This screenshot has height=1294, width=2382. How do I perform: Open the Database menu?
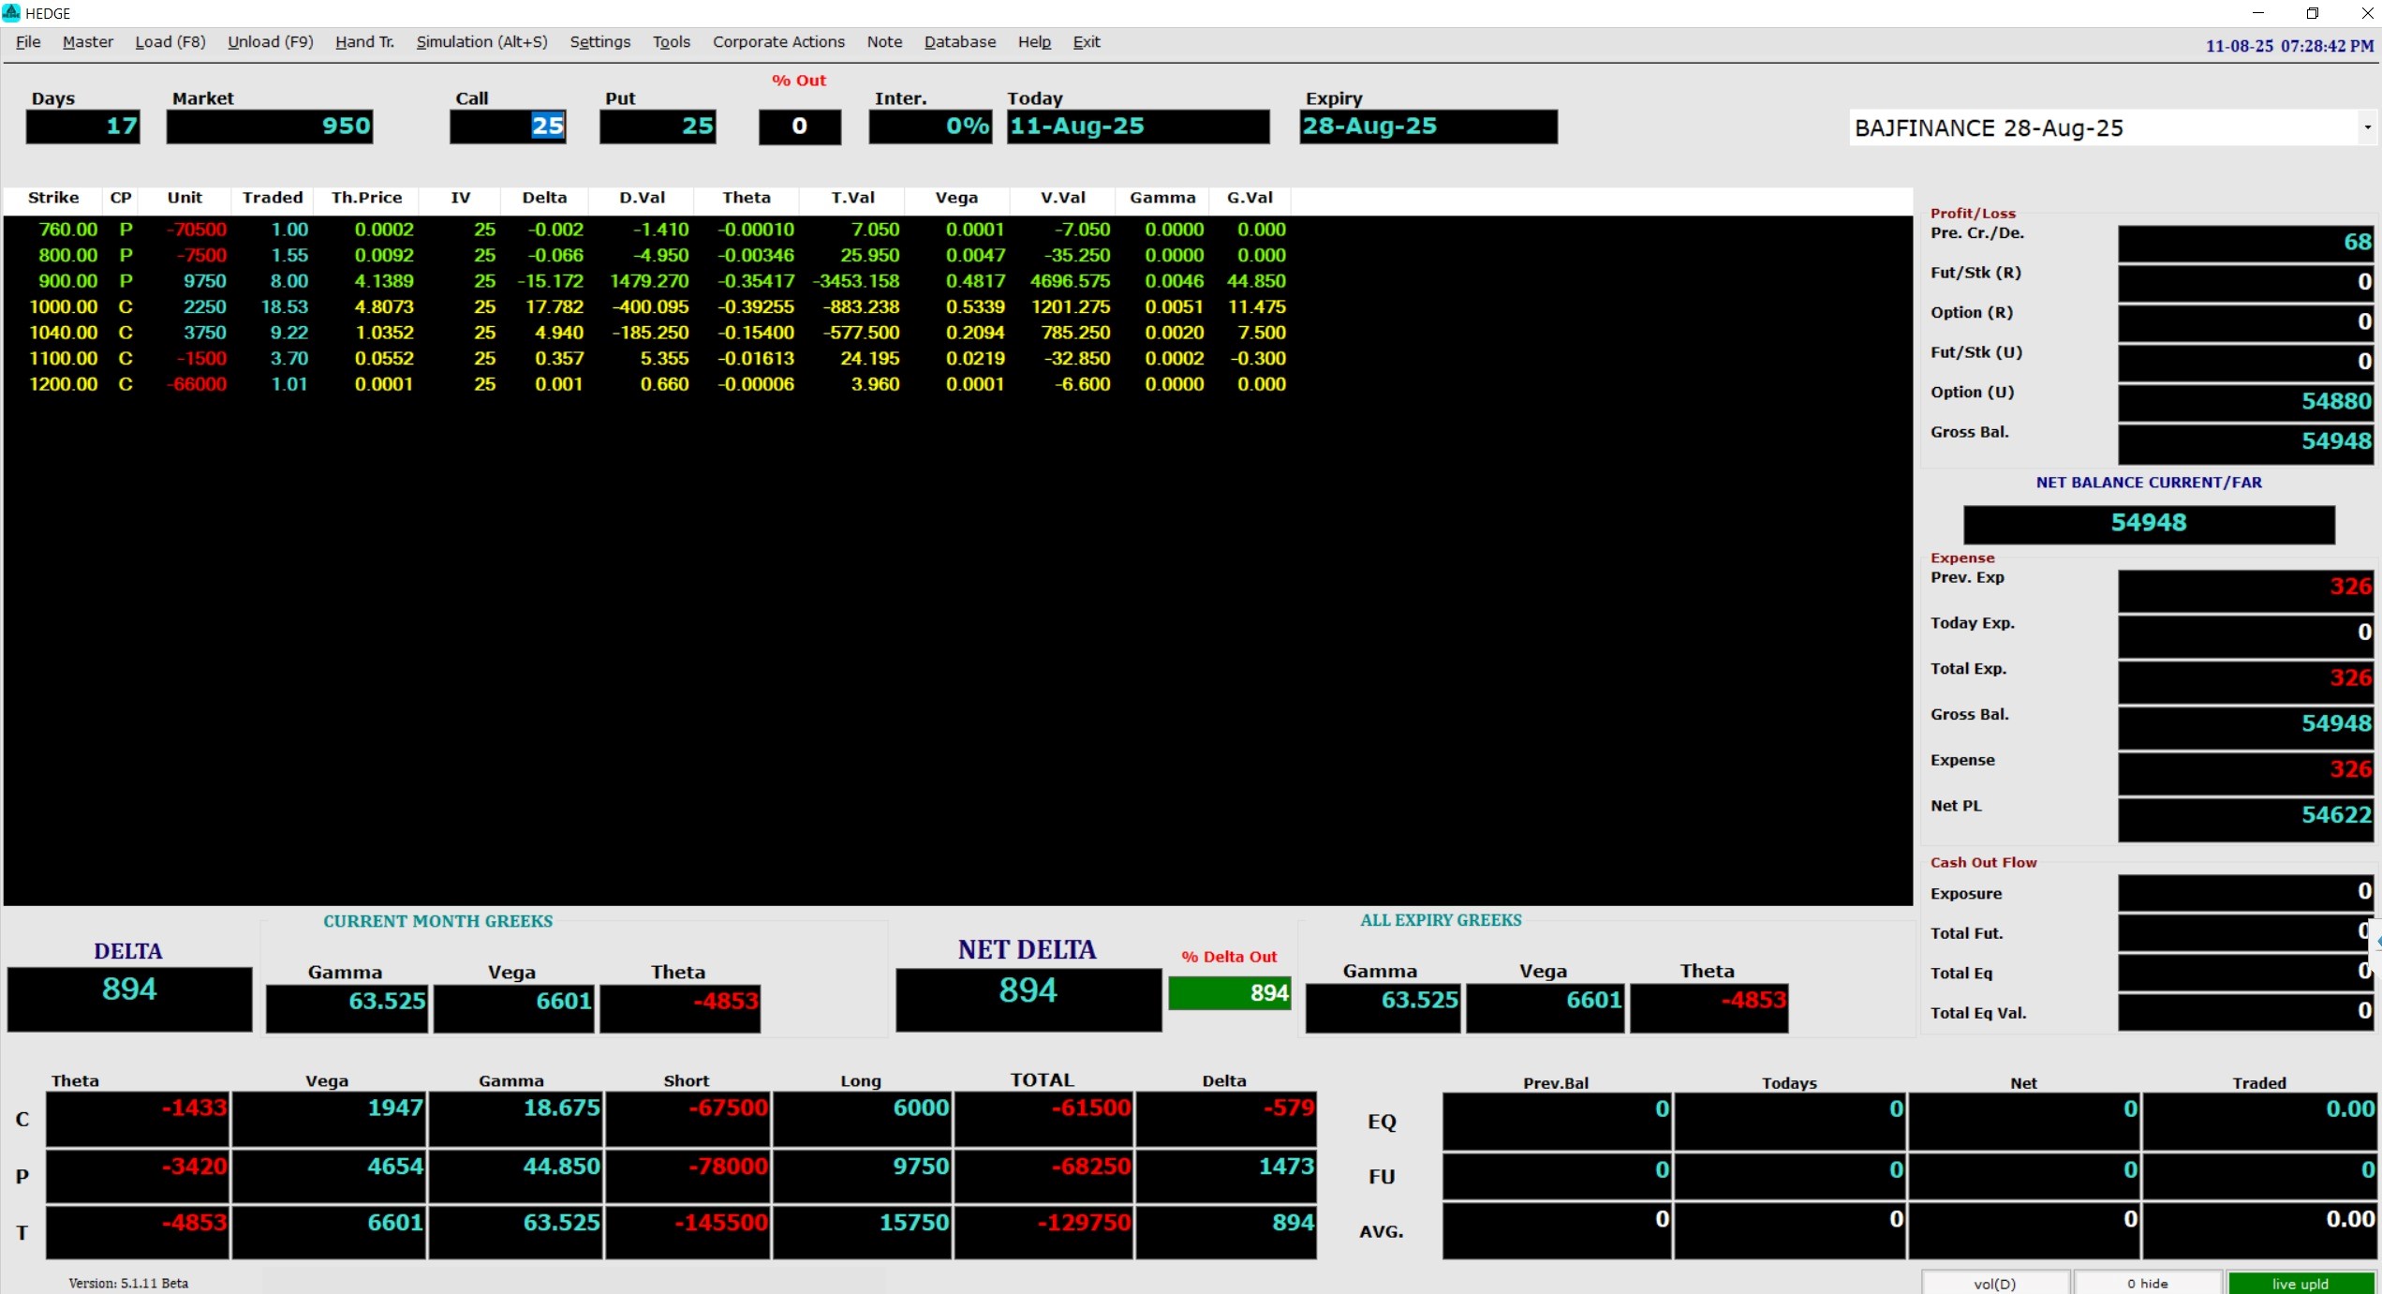tap(960, 42)
